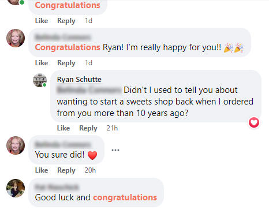
Task: Like Ryan Schutte's sweets shop reply
Action: [x=63, y=128]
